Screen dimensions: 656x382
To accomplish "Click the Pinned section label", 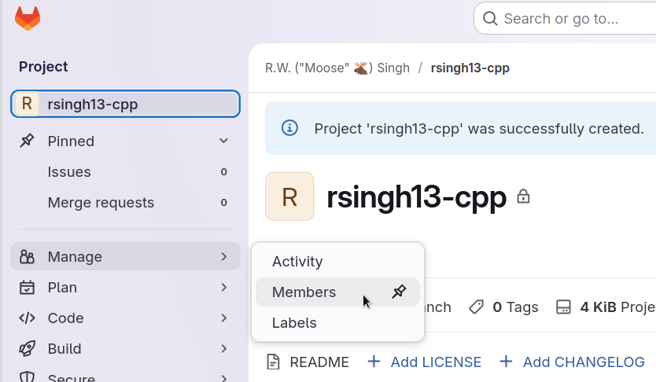I will click(71, 141).
